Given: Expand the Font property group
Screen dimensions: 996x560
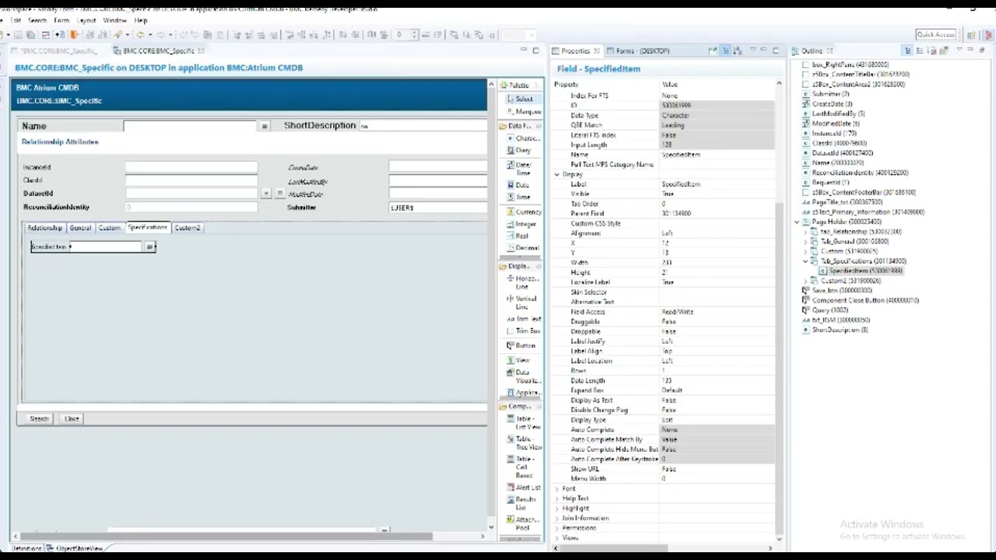Looking at the screenshot, I should point(558,488).
